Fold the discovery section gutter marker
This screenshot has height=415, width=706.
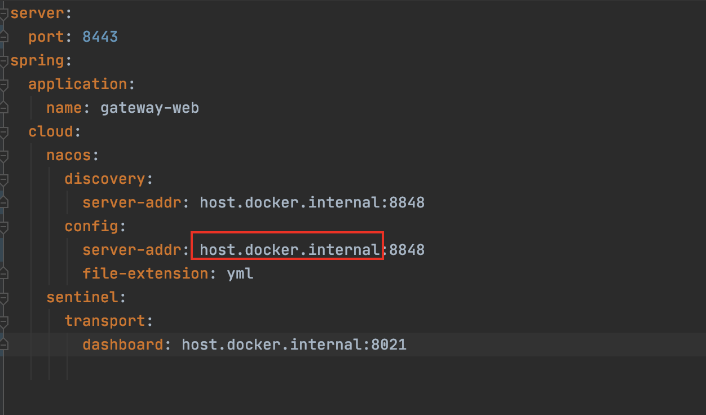point(4,179)
